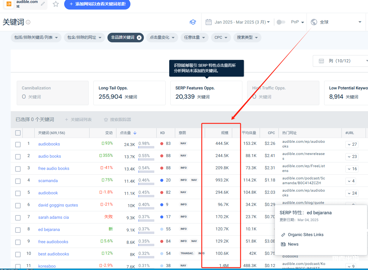368x270 pixels.
Task: Select the SERP Features Opps. card
Action: (207, 93)
